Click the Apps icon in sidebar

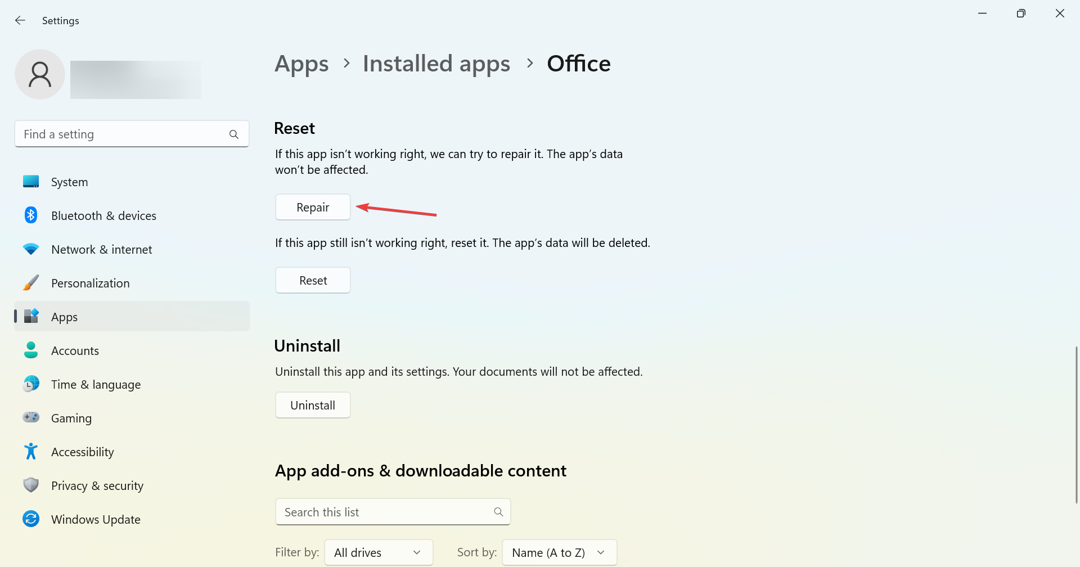click(31, 317)
